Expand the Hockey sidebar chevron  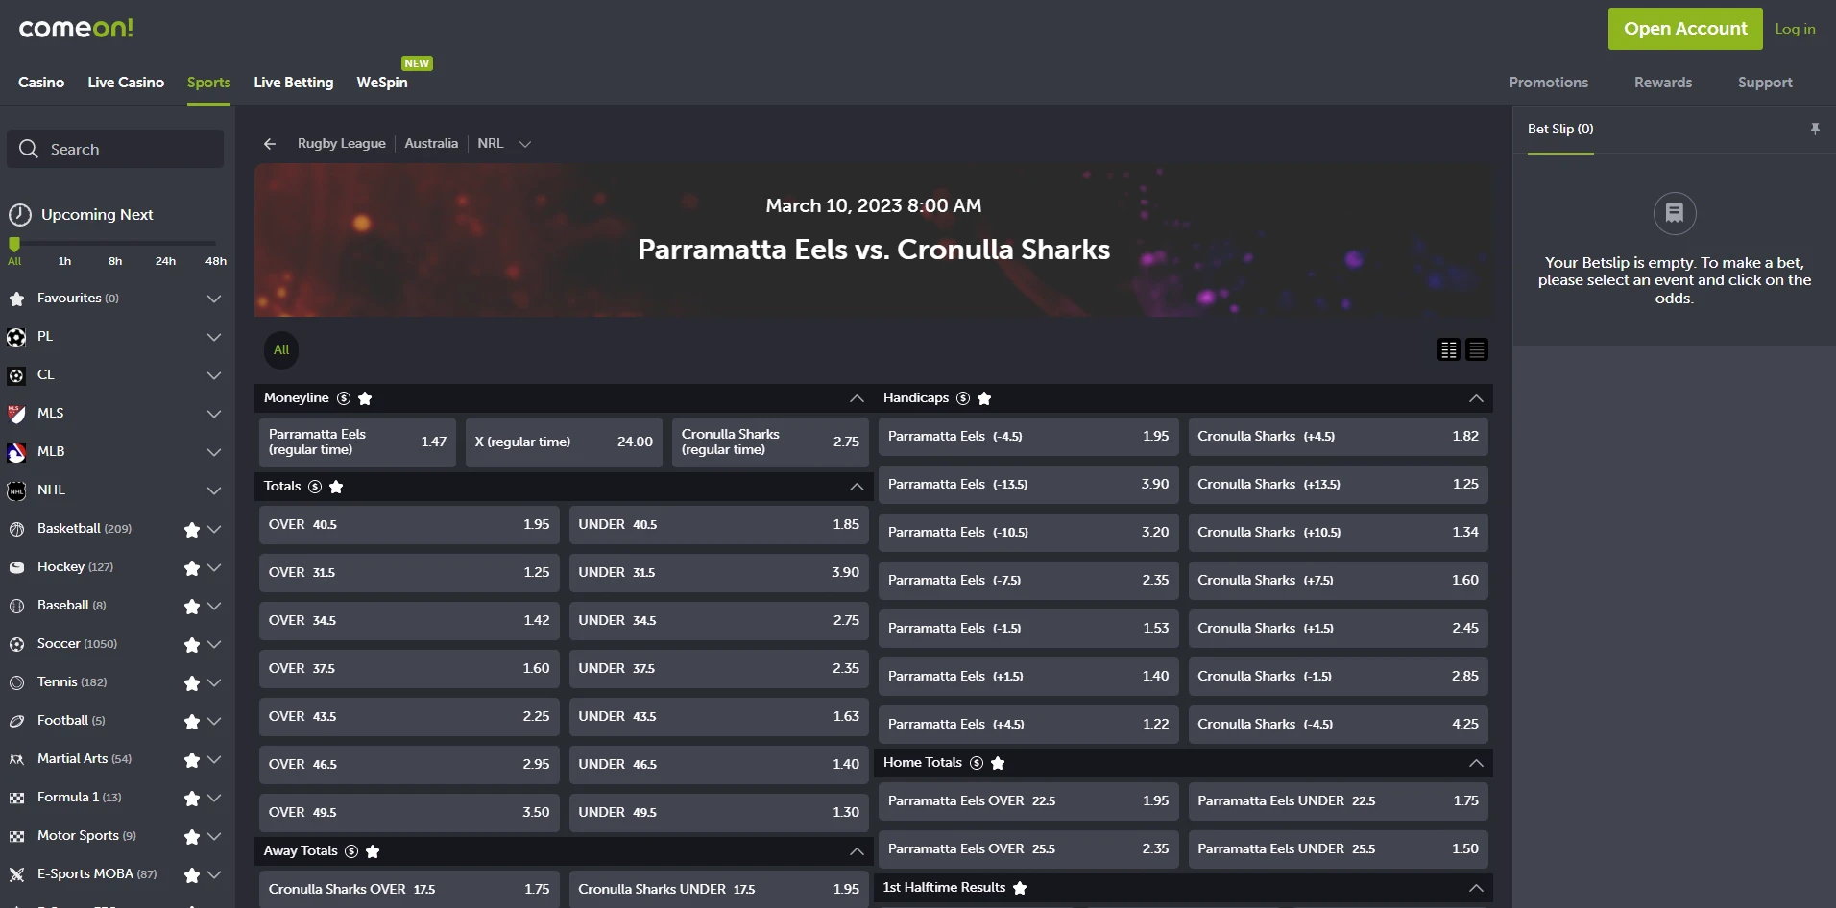tap(214, 567)
